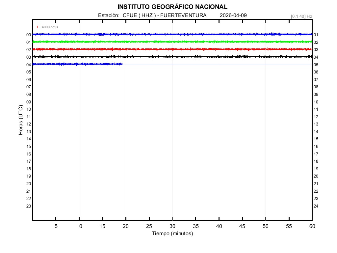Click the red 4000 nm/s scale bar
The height and width of the screenshot is (253, 337).
point(37,27)
